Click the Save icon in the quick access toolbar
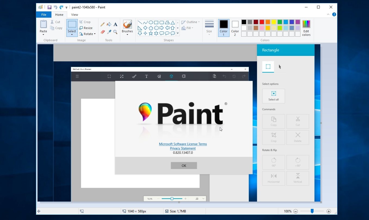Image resolution: width=369 pixels, height=220 pixels. pyautogui.click(x=49, y=7)
